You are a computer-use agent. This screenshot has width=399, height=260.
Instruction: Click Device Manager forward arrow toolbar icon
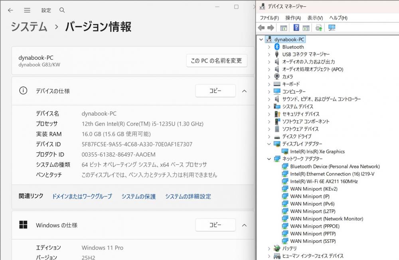[x=271, y=28]
